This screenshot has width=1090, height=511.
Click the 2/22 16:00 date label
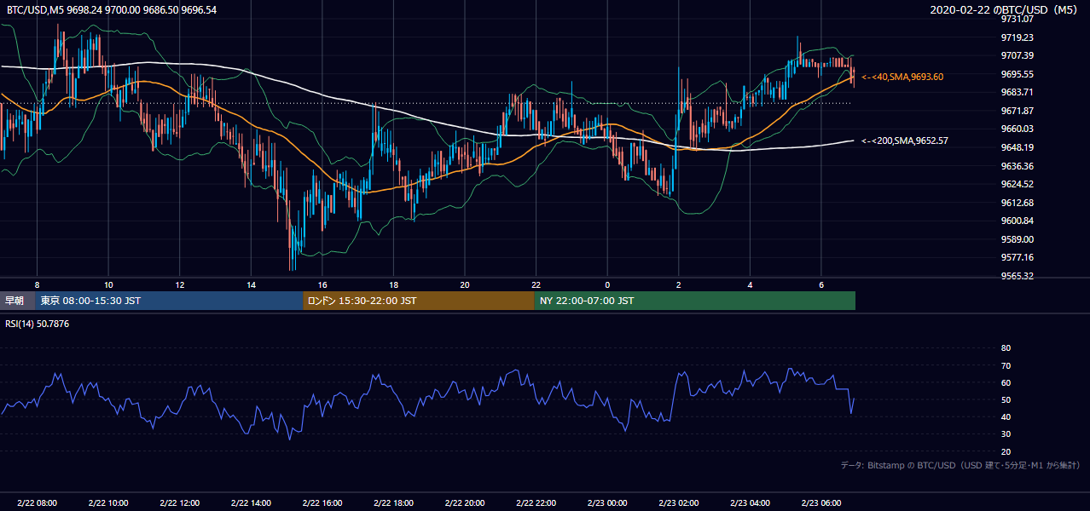pos(322,503)
